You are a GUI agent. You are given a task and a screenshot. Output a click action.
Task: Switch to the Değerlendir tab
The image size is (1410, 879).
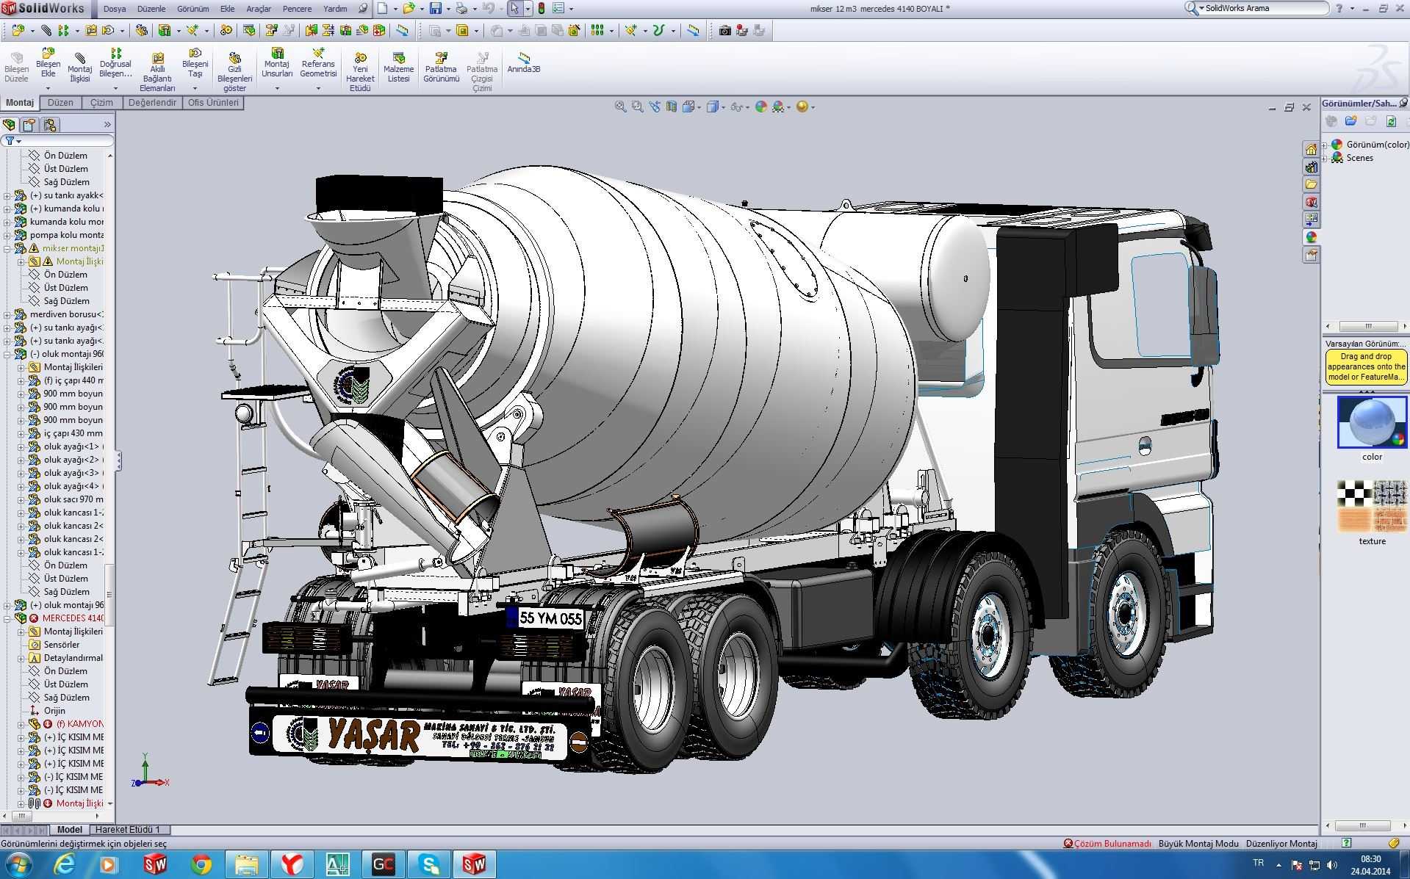(x=152, y=103)
